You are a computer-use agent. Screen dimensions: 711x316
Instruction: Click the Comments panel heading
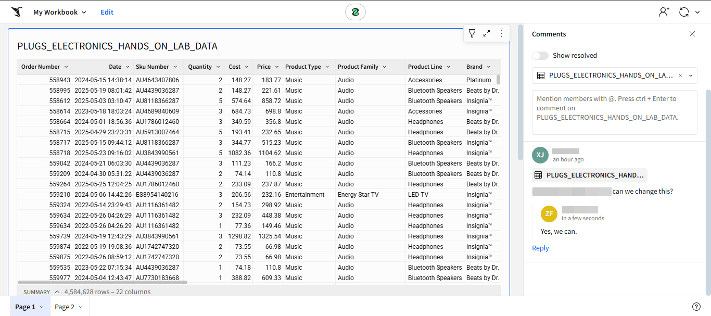(549, 34)
